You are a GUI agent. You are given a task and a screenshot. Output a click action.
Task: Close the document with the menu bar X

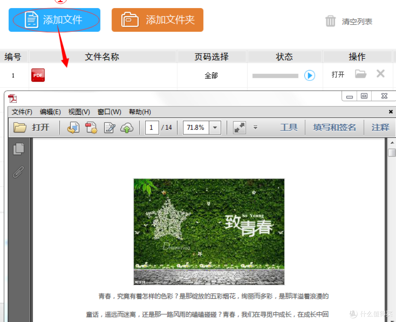pos(391,112)
